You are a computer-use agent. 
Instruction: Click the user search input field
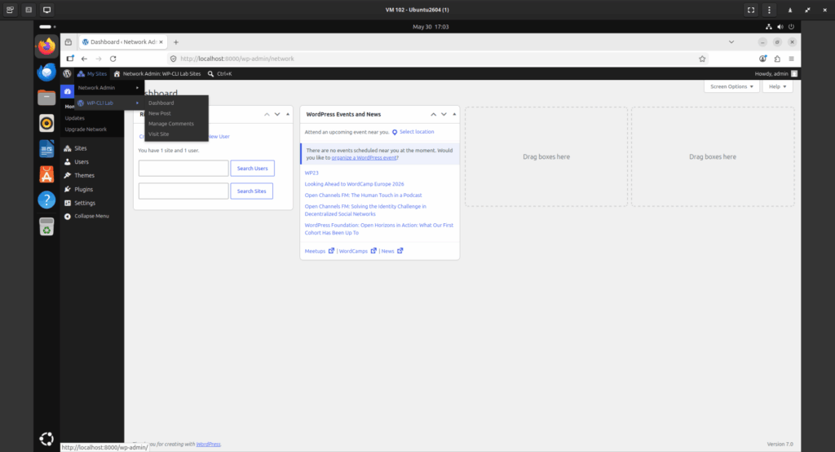pos(183,169)
